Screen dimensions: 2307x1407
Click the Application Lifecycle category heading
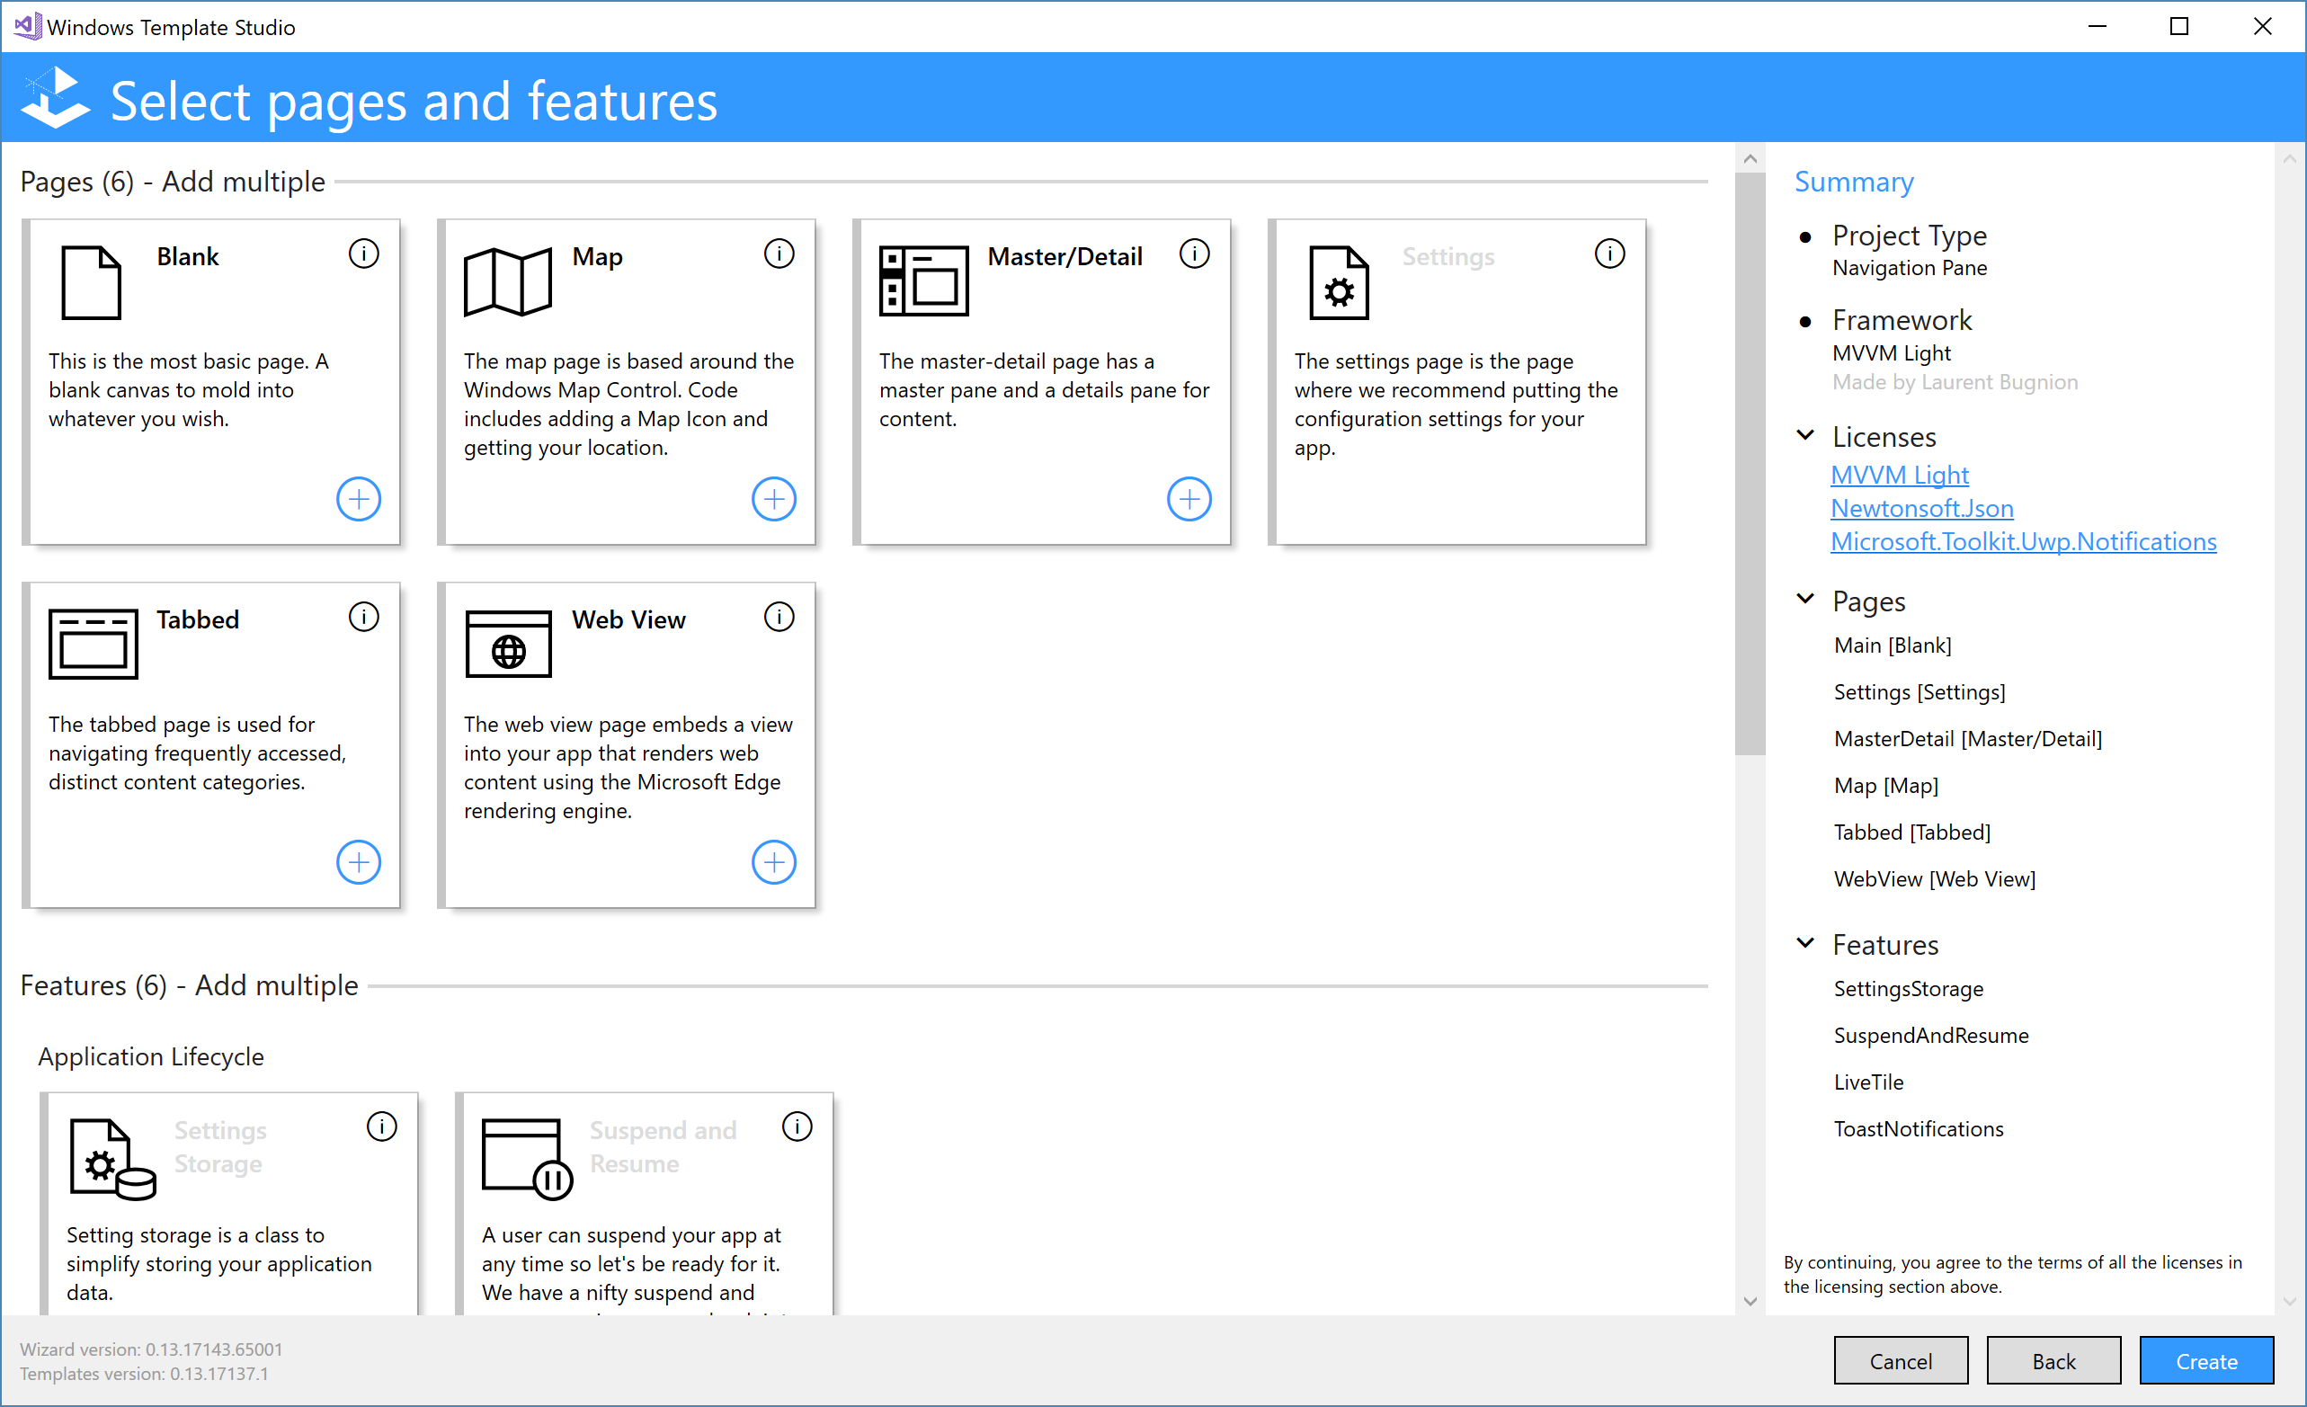151,1056
